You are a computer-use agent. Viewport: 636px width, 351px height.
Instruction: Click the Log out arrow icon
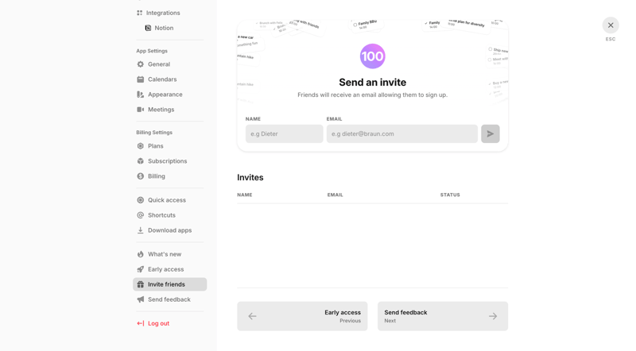pos(141,323)
